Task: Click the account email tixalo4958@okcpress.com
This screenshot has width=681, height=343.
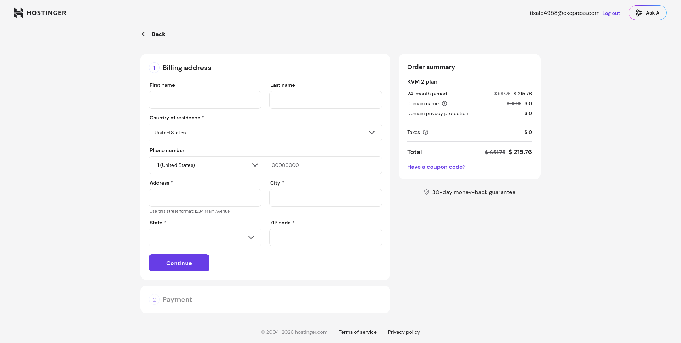Action: click(x=565, y=13)
